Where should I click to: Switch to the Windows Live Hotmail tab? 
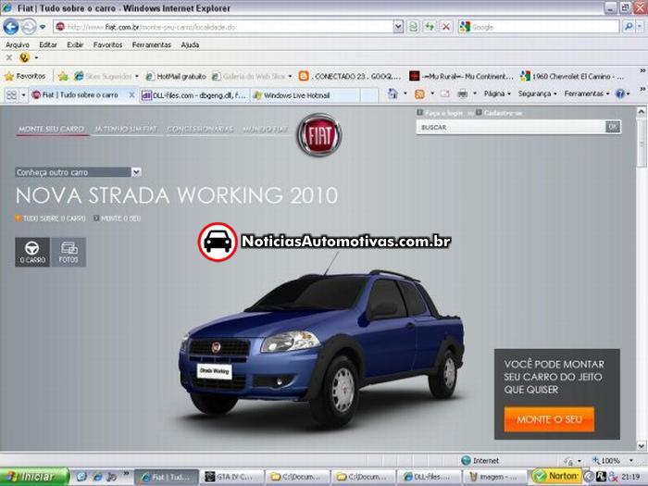point(305,95)
